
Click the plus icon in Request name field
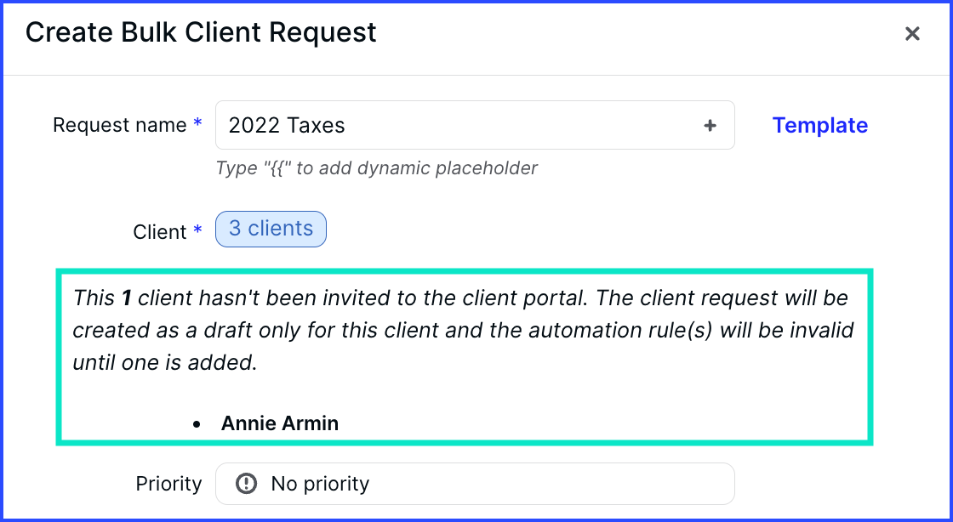click(x=710, y=126)
